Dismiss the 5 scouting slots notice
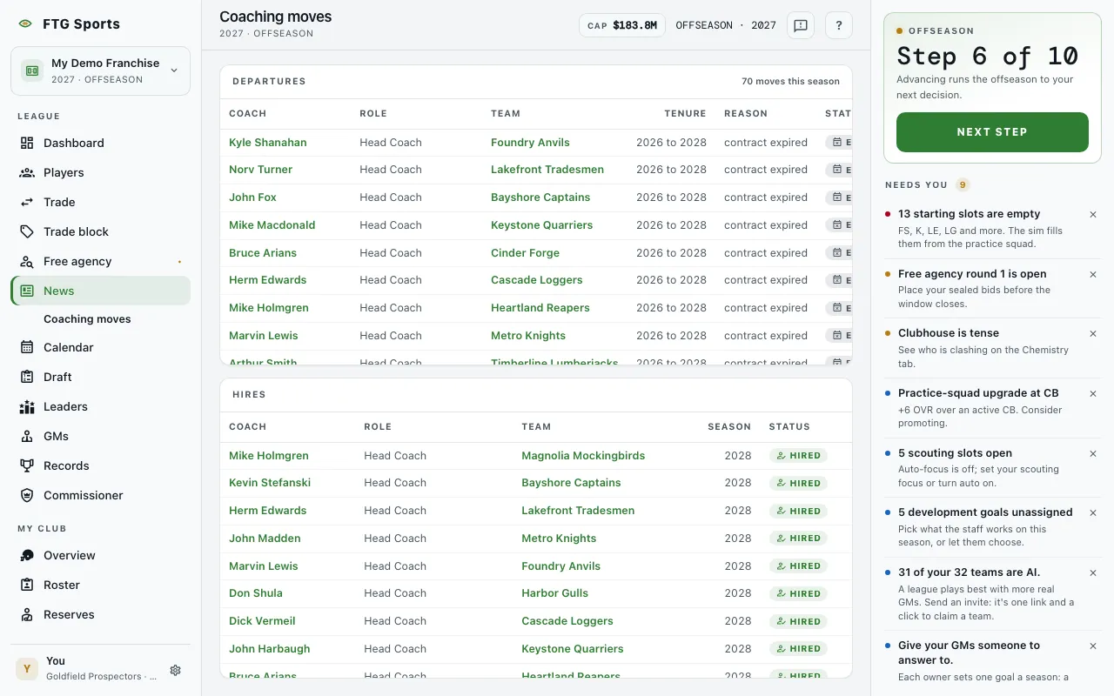This screenshot has width=1114, height=696. [x=1093, y=453]
